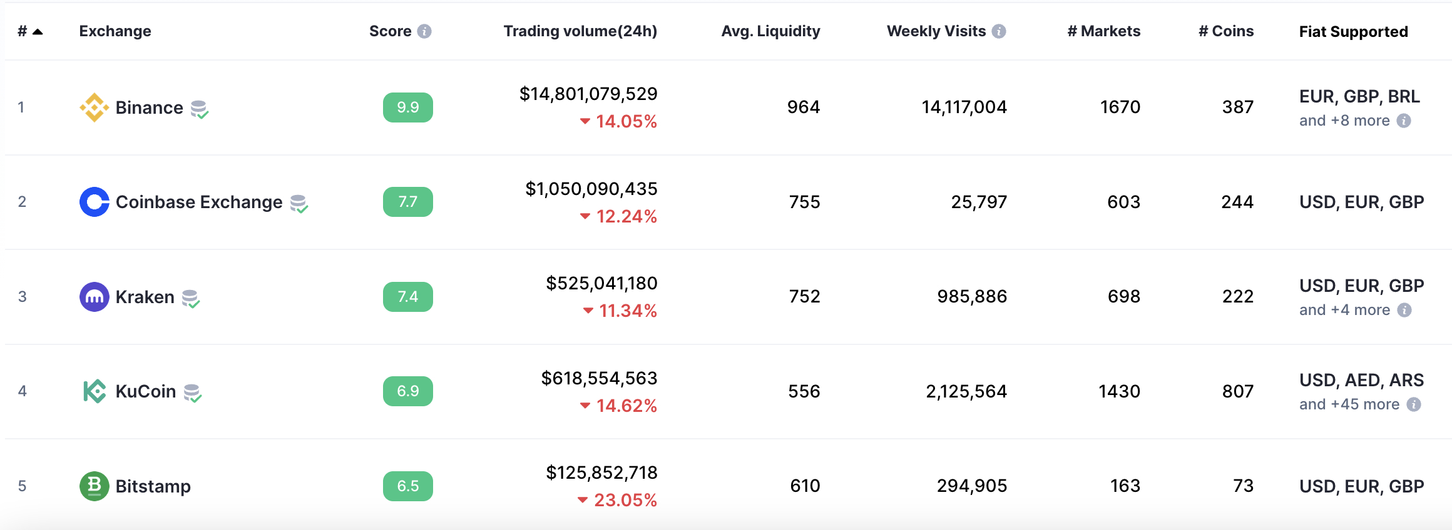Image resolution: width=1452 pixels, height=530 pixels.
Task: Click Kraken score badge 7.4
Action: pos(408,297)
